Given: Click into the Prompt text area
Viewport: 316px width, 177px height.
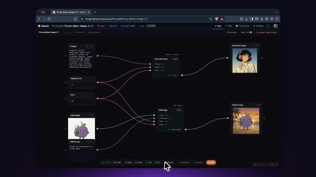Looking at the screenshot, I should [x=81, y=59].
